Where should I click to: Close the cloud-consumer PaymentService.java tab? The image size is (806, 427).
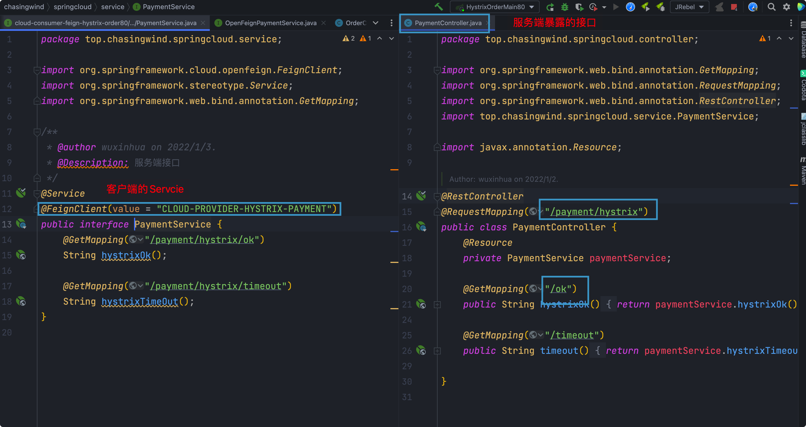tap(203, 23)
